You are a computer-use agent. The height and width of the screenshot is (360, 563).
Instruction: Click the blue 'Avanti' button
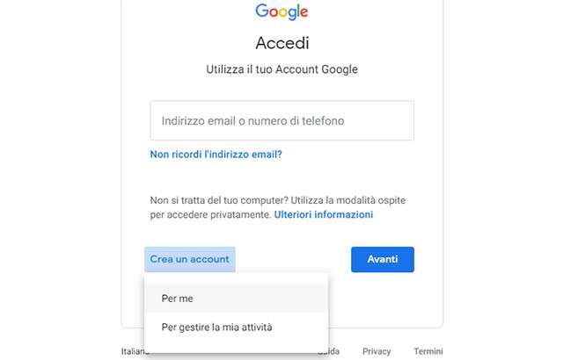tap(383, 259)
